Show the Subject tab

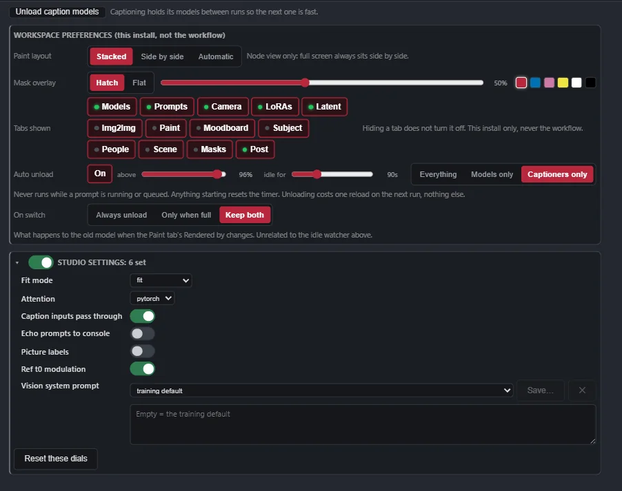pos(283,128)
